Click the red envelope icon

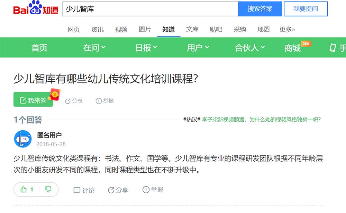pos(55,94)
